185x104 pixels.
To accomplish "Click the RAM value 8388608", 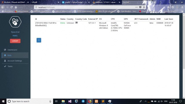I will click(x=160, y=23).
